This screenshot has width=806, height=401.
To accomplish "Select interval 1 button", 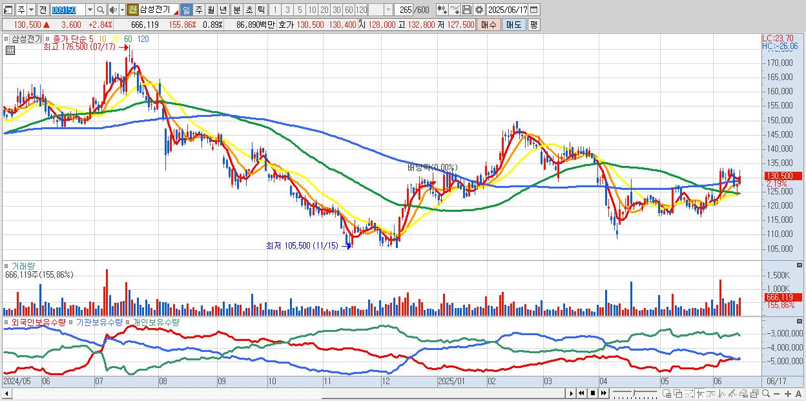I will click(x=275, y=10).
